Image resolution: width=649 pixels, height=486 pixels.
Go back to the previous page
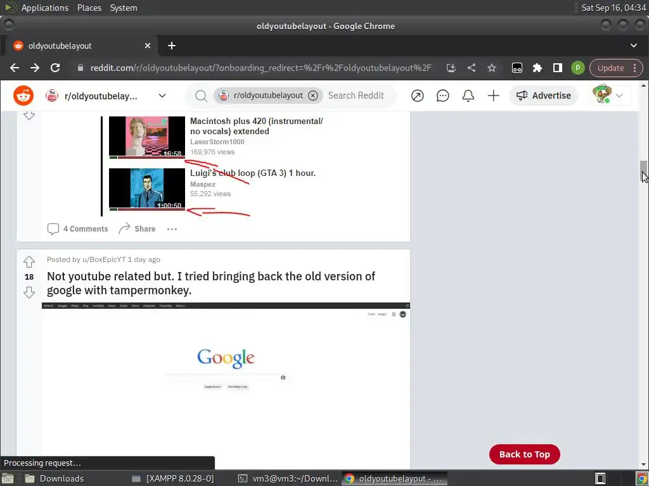pos(15,68)
